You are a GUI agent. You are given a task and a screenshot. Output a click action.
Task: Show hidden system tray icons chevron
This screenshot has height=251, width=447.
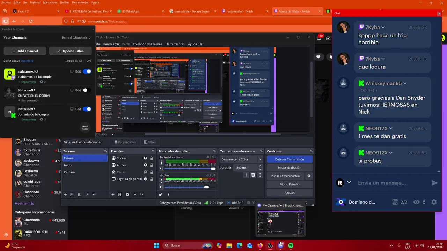click(x=391, y=245)
